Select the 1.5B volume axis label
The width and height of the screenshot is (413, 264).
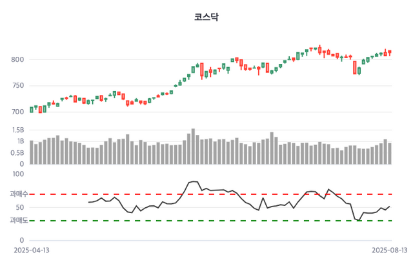click(x=17, y=130)
